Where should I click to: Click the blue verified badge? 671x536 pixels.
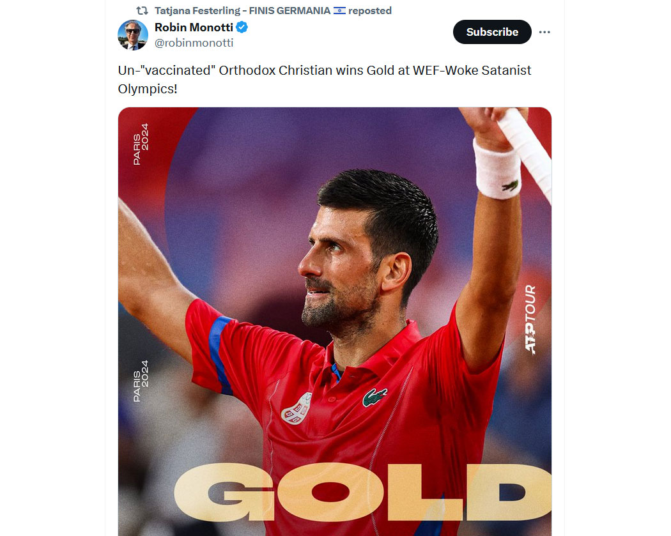[x=242, y=27]
